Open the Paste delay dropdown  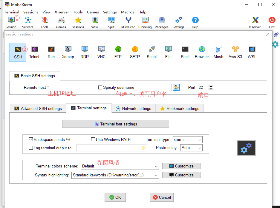[x=192, y=148]
